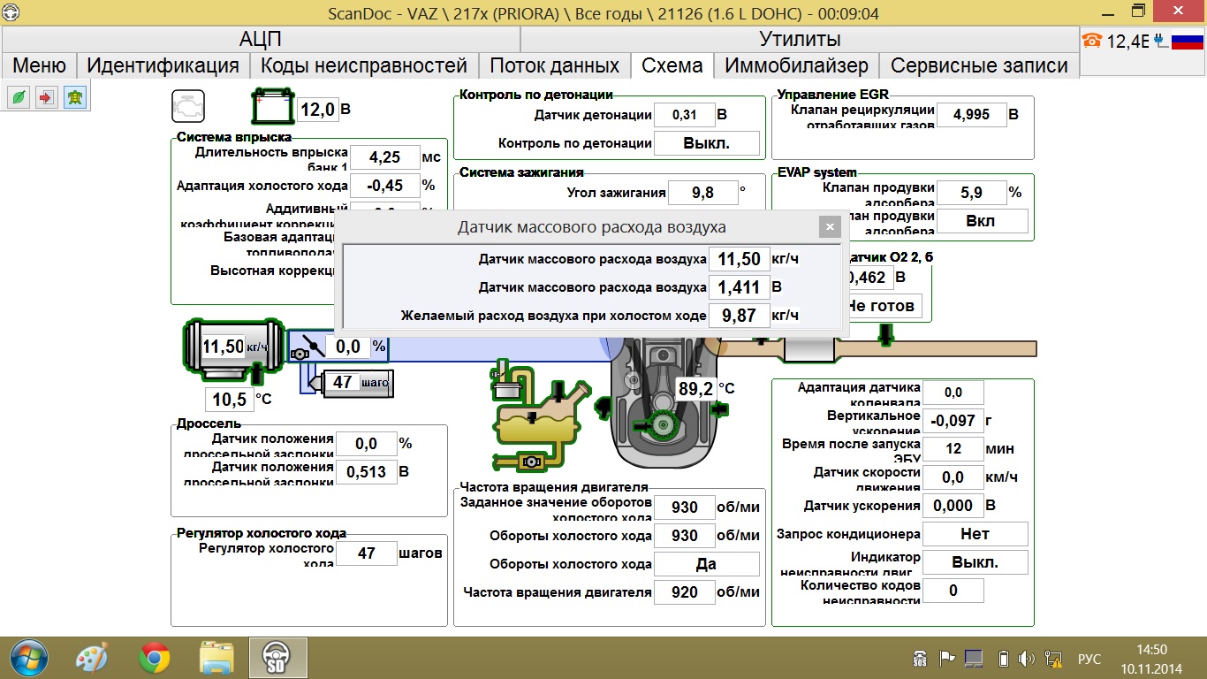
Task: Open Google Chrome from the taskbar
Action: click(155, 658)
